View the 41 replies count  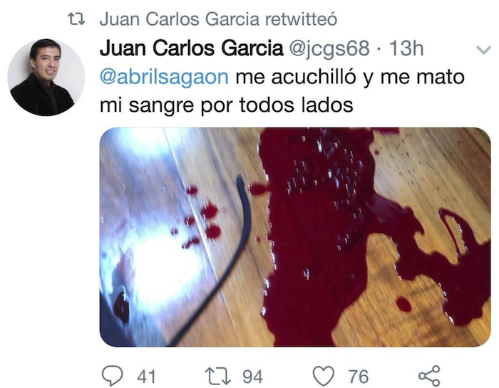pyautogui.click(x=146, y=377)
